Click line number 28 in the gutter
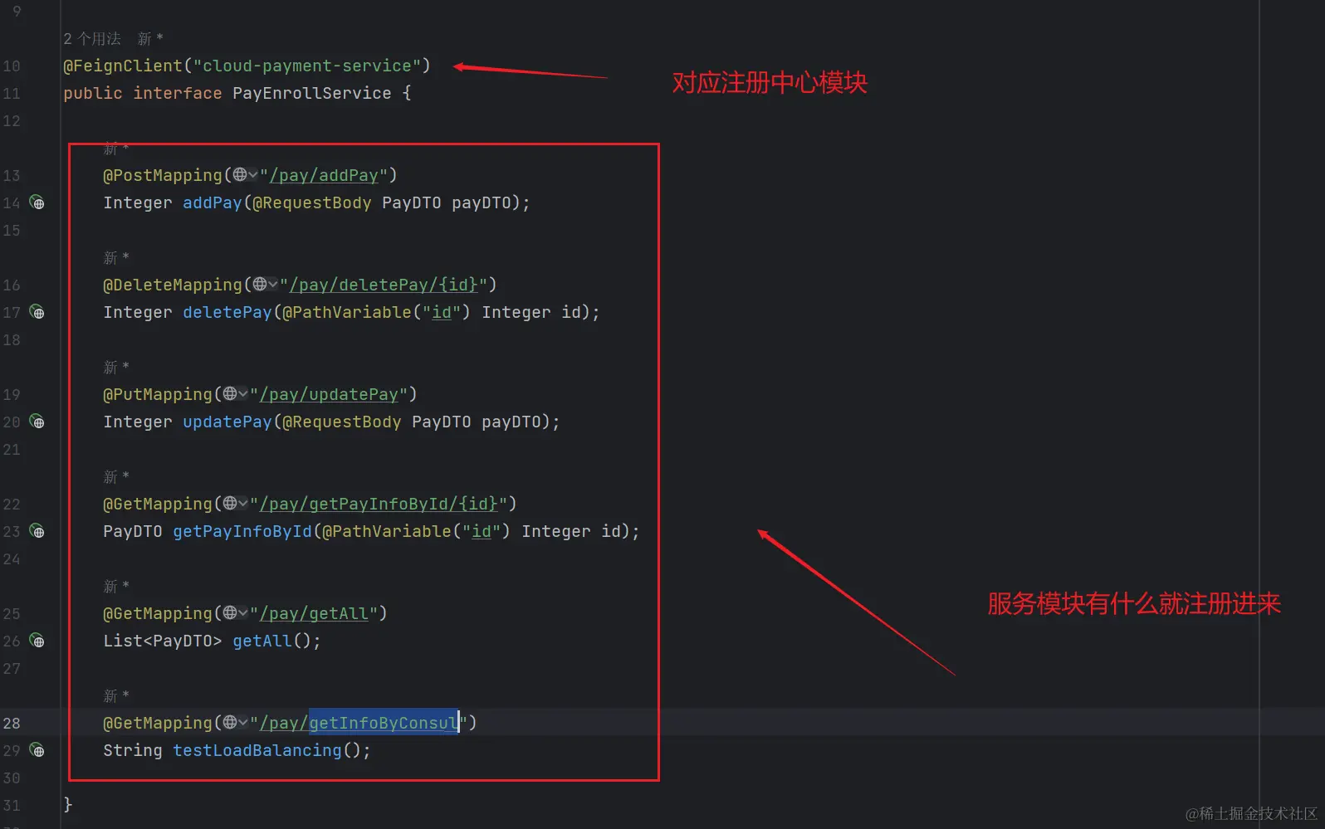The image size is (1325, 829). click(12, 723)
